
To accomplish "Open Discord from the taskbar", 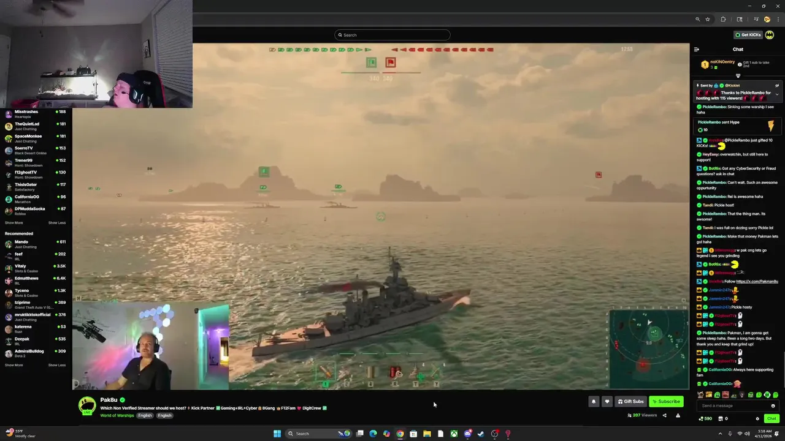I will [467, 434].
